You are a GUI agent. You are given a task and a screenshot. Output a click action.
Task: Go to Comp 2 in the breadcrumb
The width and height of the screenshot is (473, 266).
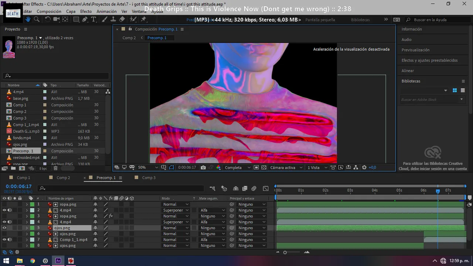[x=129, y=38]
